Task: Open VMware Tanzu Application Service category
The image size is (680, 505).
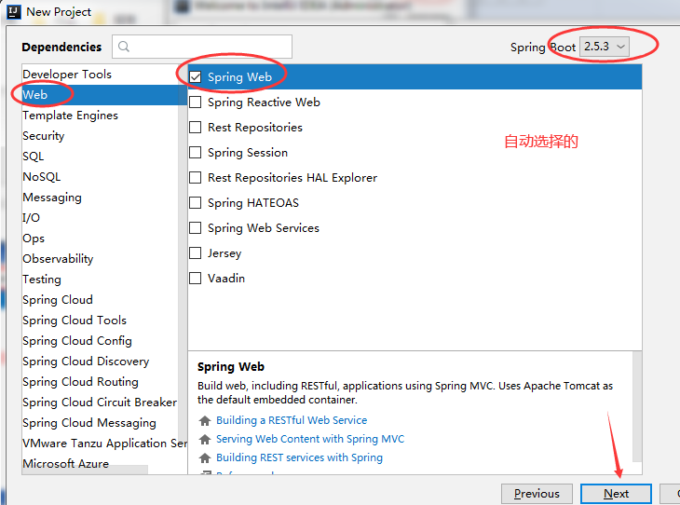Action: click(104, 444)
